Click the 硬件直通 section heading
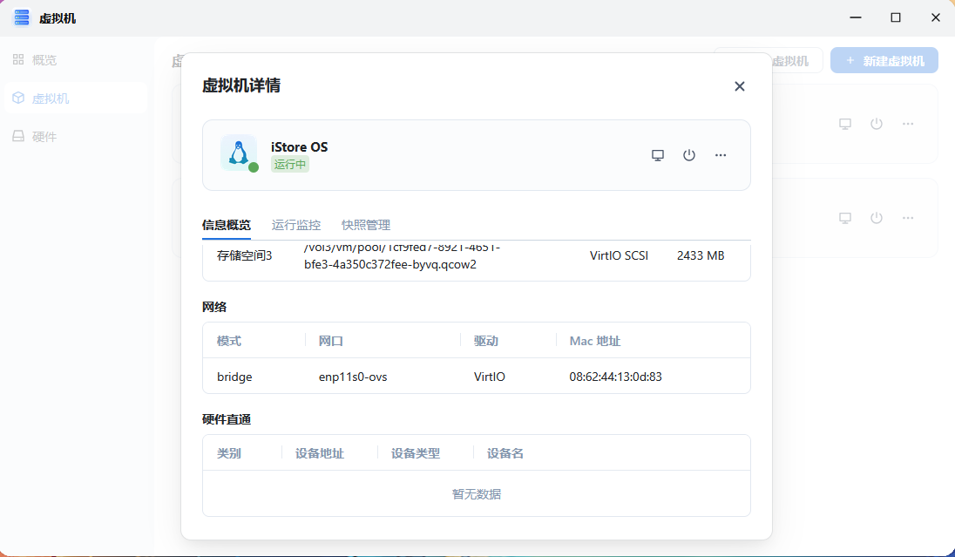Image resolution: width=955 pixels, height=557 pixels. click(x=227, y=419)
